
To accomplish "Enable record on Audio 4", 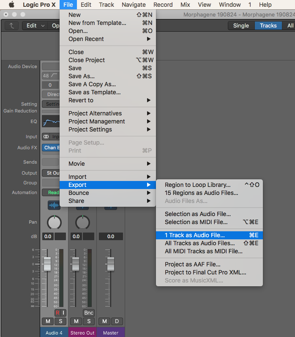I will coord(57,313).
